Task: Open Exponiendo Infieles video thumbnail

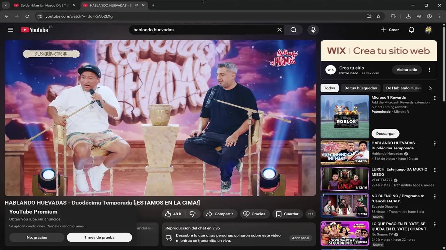Action: coord(345,152)
